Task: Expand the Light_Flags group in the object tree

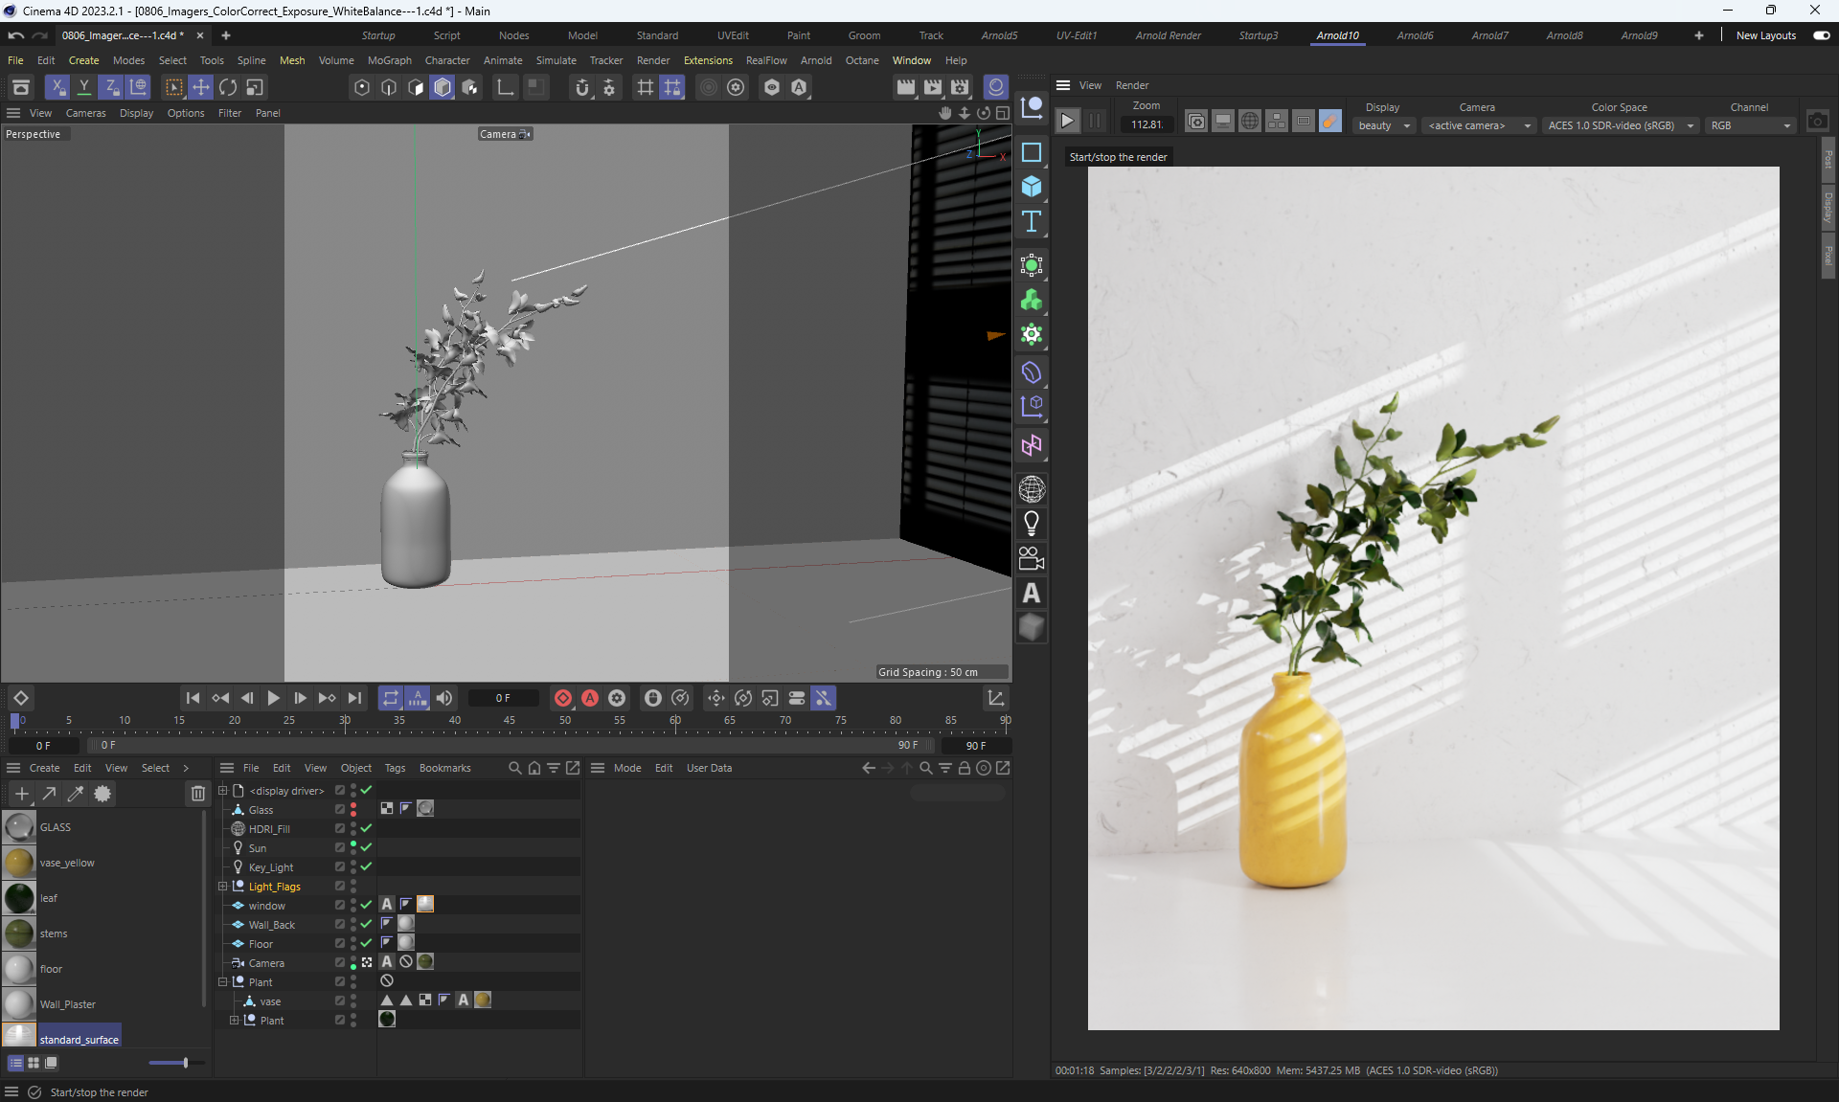Action: click(x=223, y=886)
